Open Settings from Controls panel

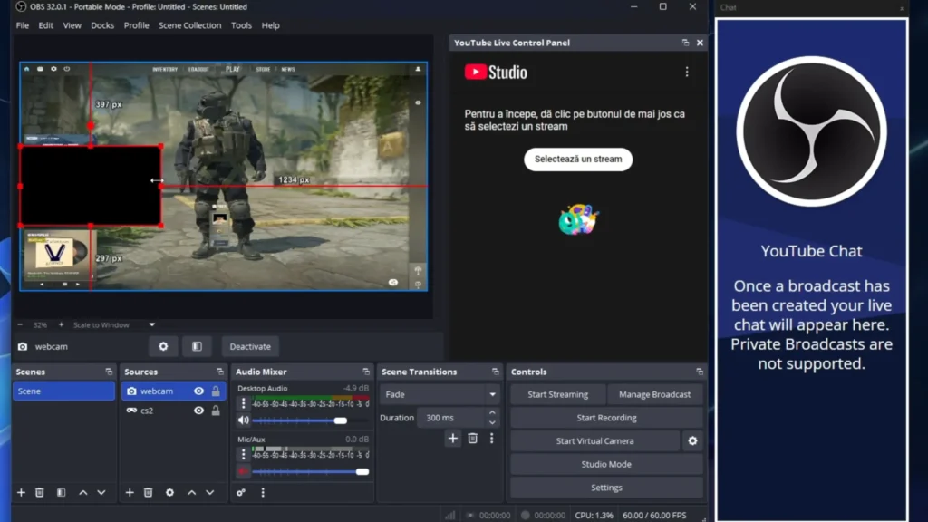[x=606, y=488]
